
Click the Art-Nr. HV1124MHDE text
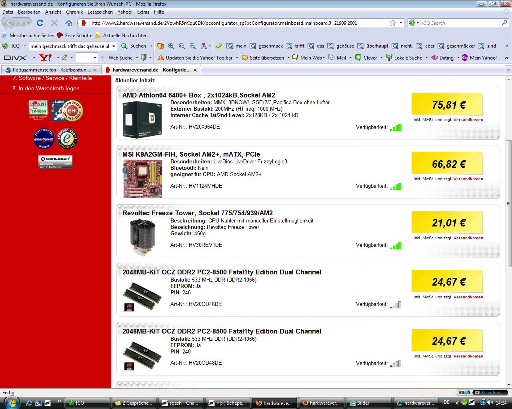[x=196, y=186]
